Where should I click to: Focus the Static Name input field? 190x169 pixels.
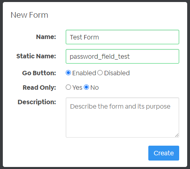pyautogui.click(x=122, y=56)
